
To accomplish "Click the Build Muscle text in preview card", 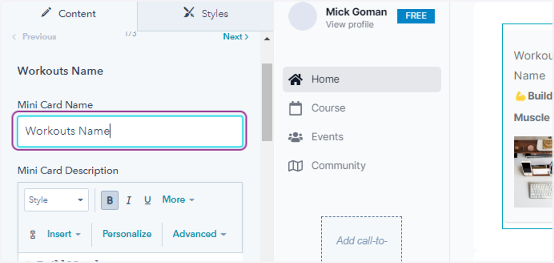I will [534, 106].
